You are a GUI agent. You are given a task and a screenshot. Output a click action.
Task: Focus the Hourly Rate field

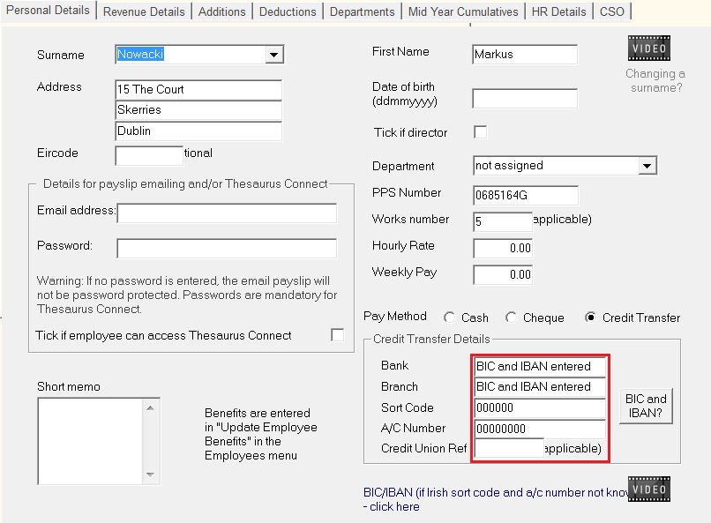pyautogui.click(x=503, y=249)
